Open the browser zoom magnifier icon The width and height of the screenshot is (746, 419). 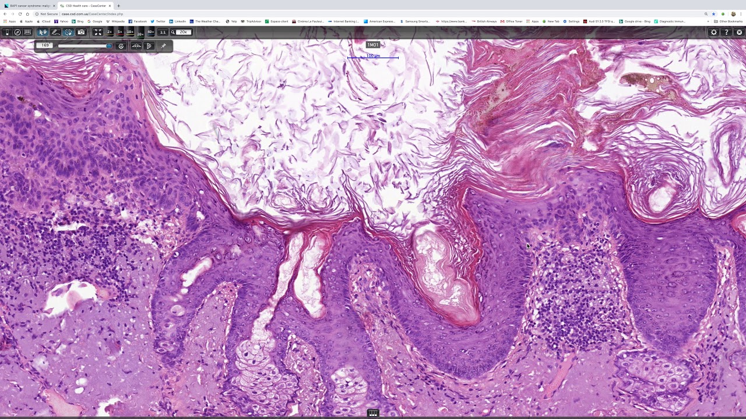tap(706, 14)
